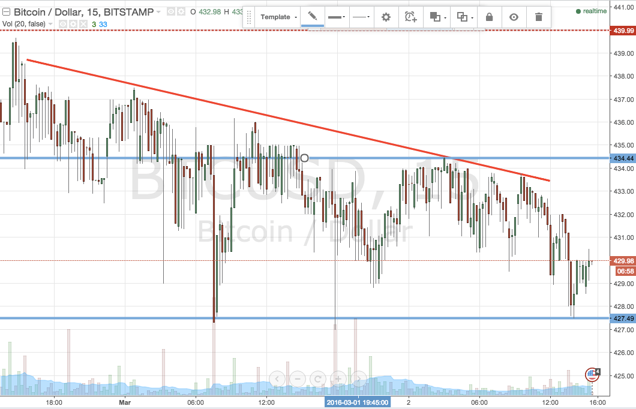Viewport: 636px width, 409px height.
Task: Open the line thickness dropdown
Action: [337, 17]
